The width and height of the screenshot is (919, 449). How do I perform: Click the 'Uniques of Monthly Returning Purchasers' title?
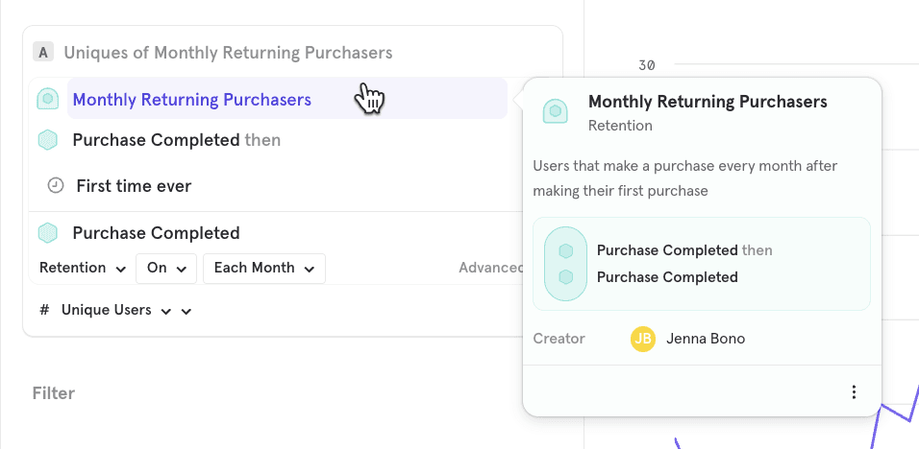coord(228,53)
